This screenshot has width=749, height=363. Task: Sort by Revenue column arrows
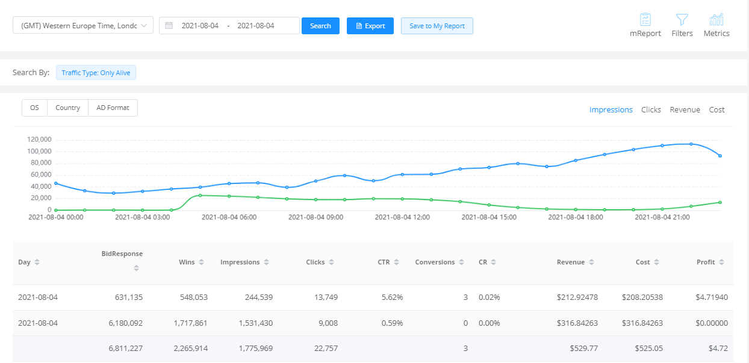coord(592,263)
